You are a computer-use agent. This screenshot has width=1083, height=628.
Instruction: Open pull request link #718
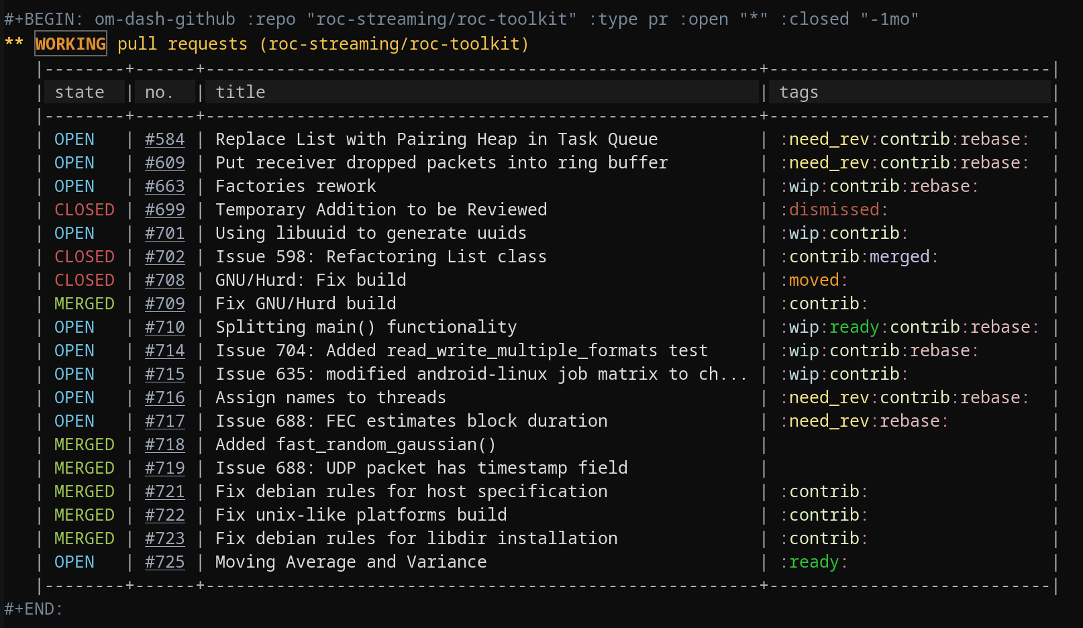click(165, 445)
